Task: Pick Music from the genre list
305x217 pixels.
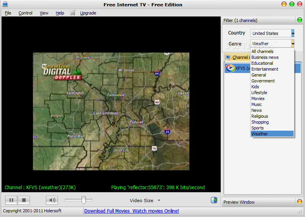Action: point(272,104)
